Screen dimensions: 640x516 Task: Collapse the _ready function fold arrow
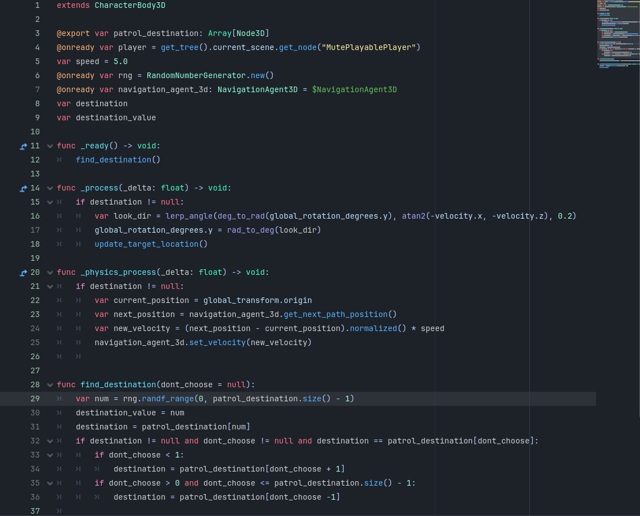(x=50, y=146)
